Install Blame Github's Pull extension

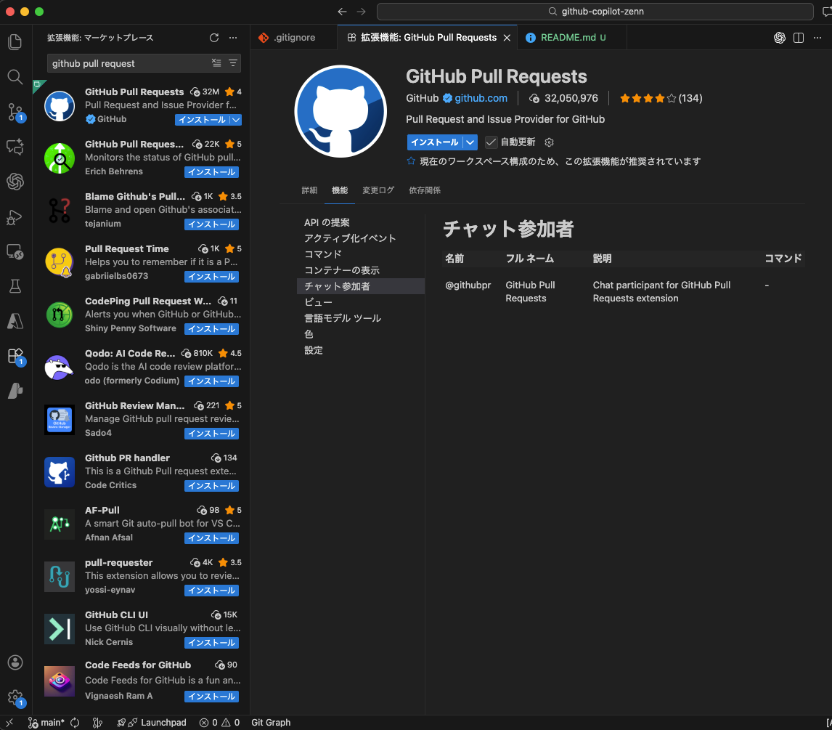tap(212, 224)
